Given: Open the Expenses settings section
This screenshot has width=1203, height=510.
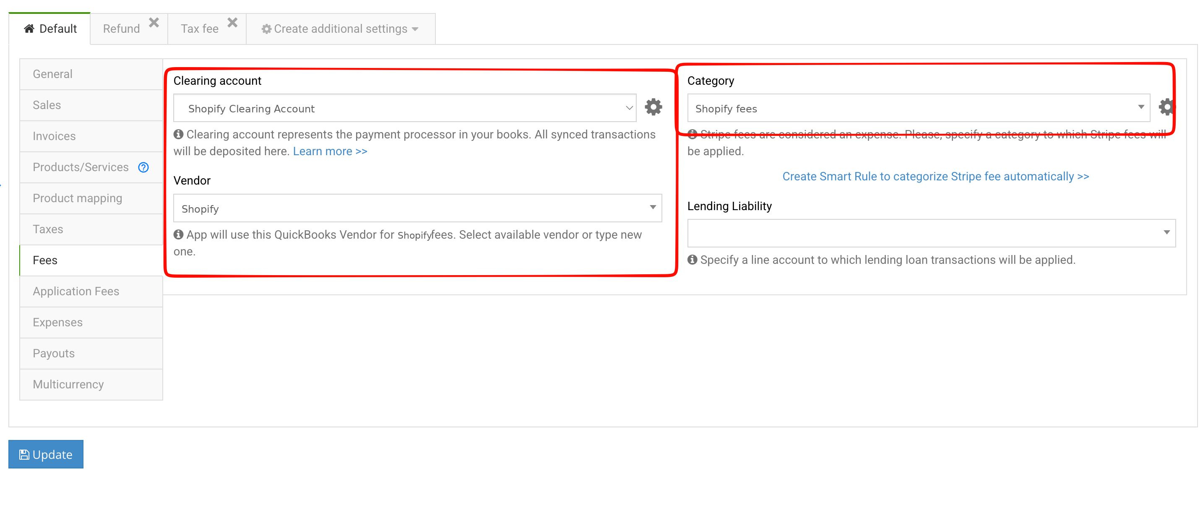Looking at the screenshot, I should click(91, 323).
